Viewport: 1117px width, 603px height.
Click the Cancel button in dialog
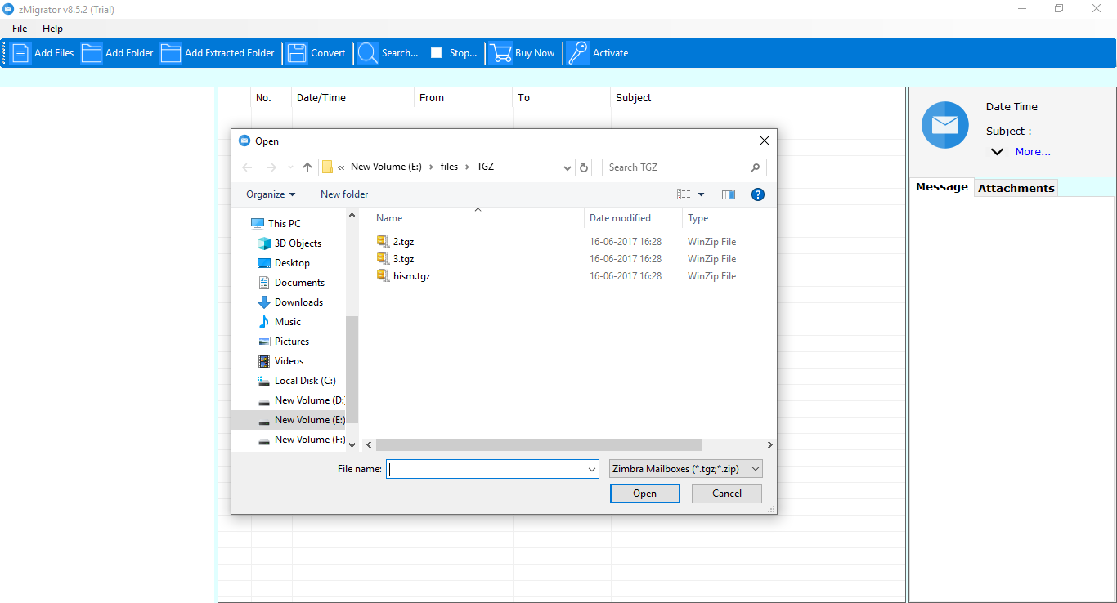pyautogui.click(x=727, y=494)
